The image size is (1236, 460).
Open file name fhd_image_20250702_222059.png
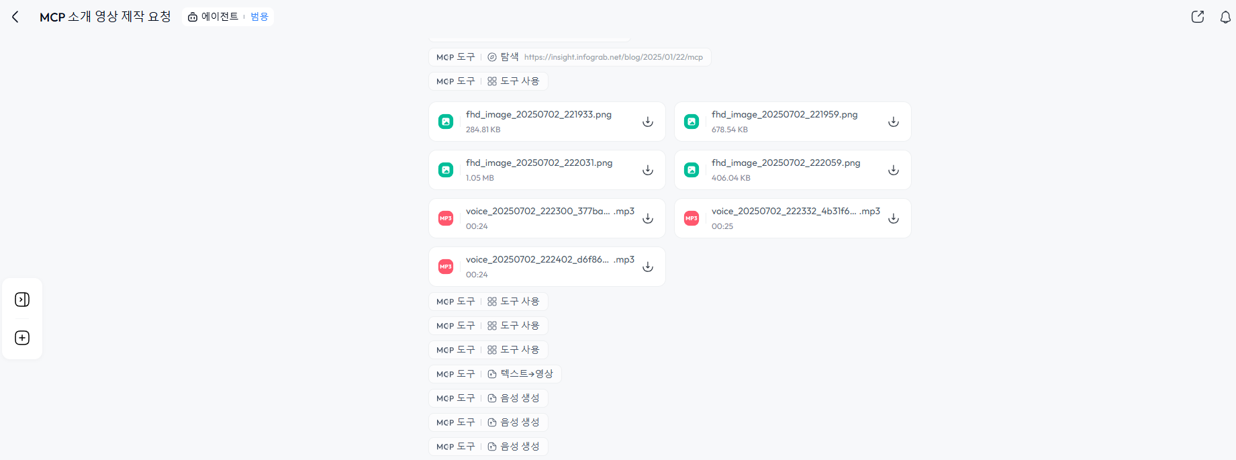(786, 163)
